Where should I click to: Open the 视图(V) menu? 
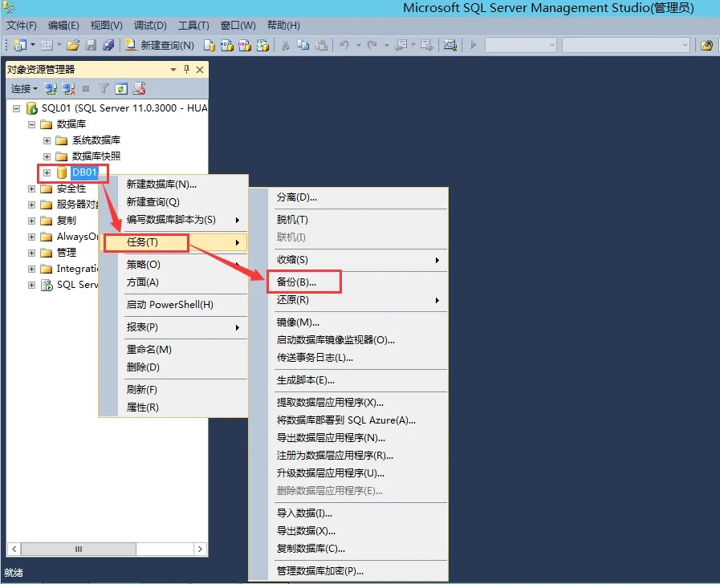106,25
